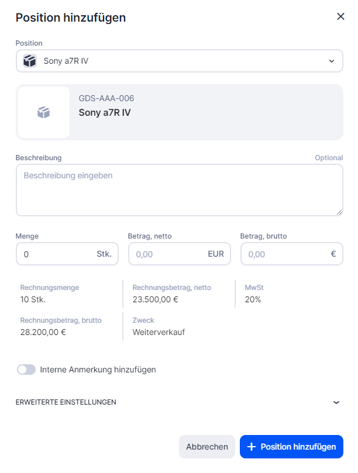Click the Betrag, netto input field

click(x=167, y=254)
